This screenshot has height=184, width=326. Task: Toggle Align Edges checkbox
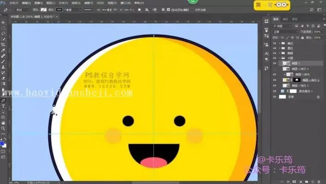[x=192, y=10]
